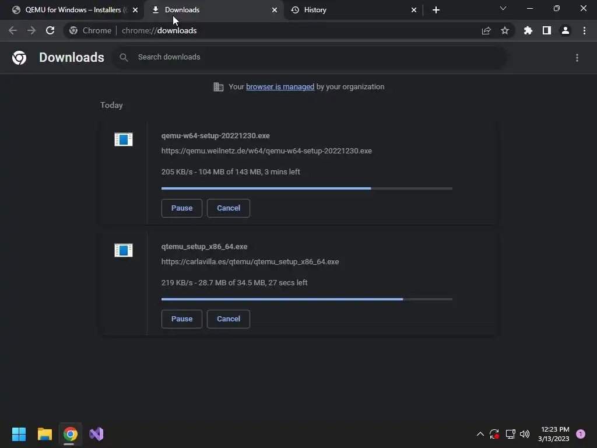Click the qtemu_setup_x86_64 file icon
Image resolution: width=597 pixels, height=448 pixels.
click(124, 250)
